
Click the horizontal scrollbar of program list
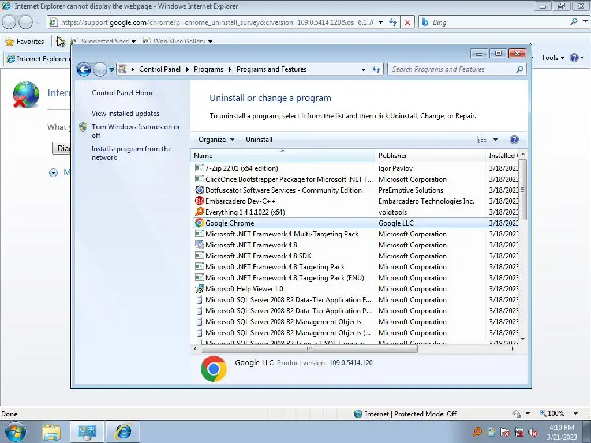click(x=309, y=349)
